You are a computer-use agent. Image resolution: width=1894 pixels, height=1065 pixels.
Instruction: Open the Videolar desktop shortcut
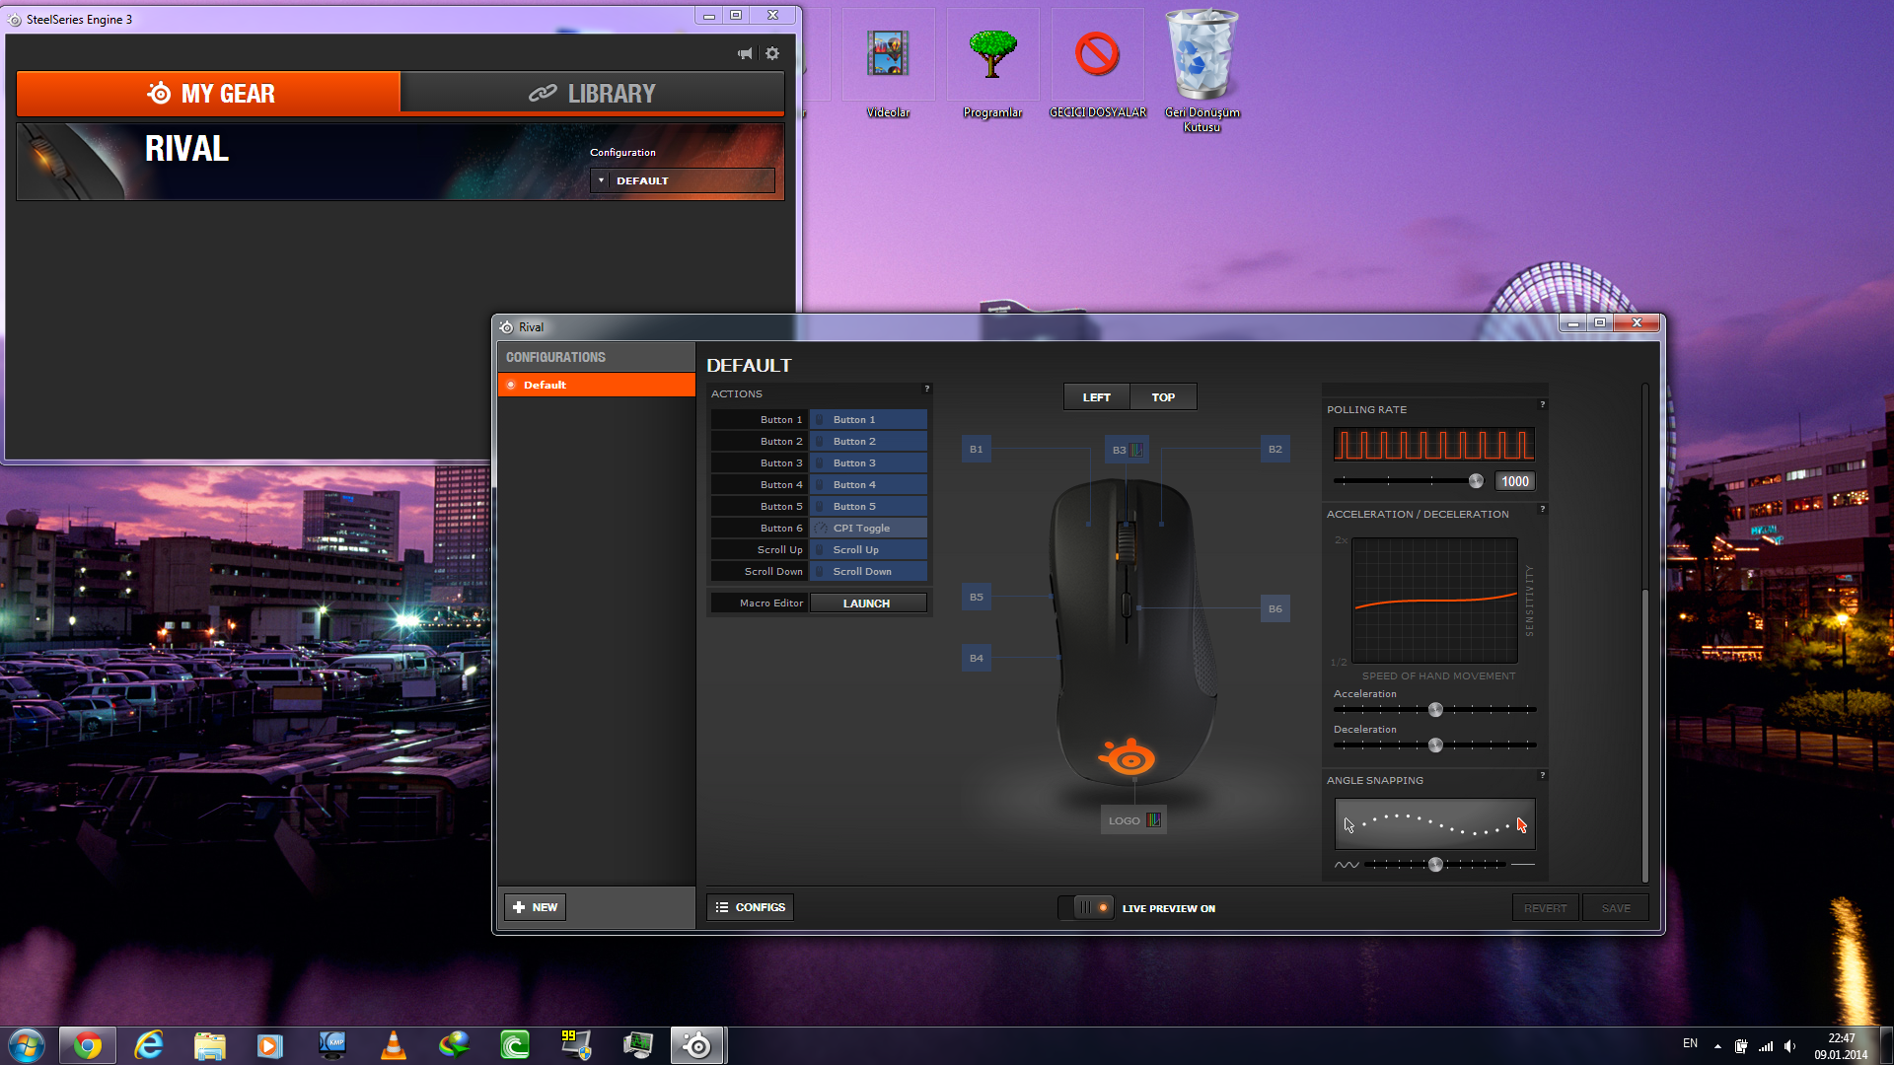point(888,65)
